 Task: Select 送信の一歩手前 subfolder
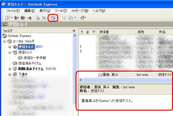pyautogui.click(x=35, y=58)
